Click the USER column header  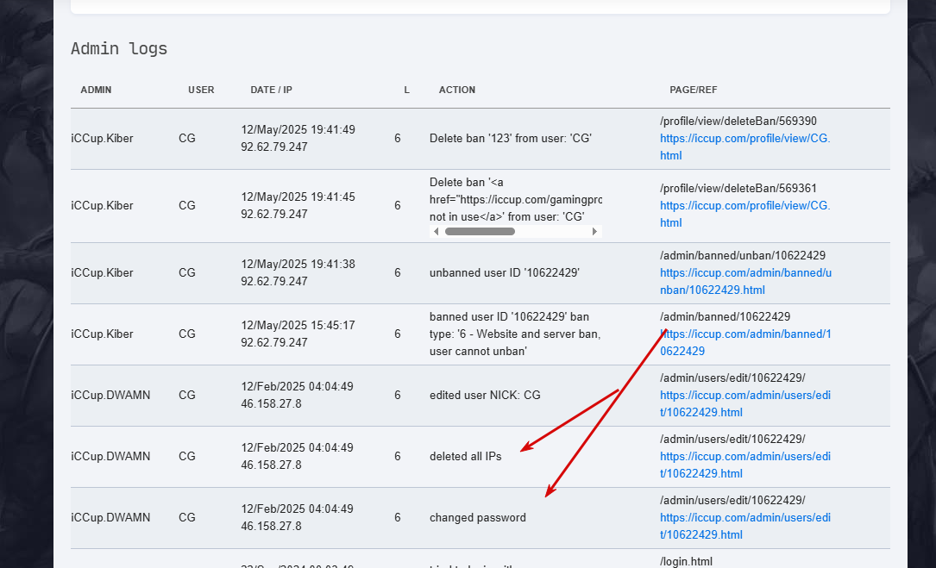201,91
